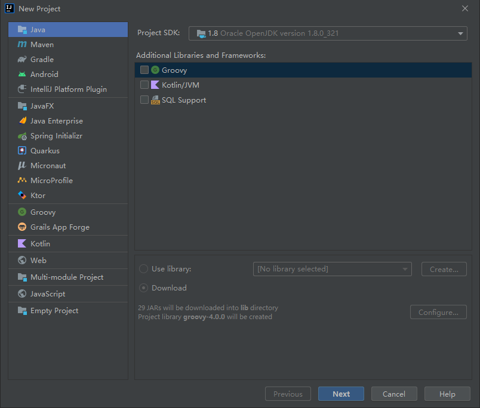The image size is (480, 408).
Task: Click the 'Java Enterprise' list label
Action: [57, 121]
